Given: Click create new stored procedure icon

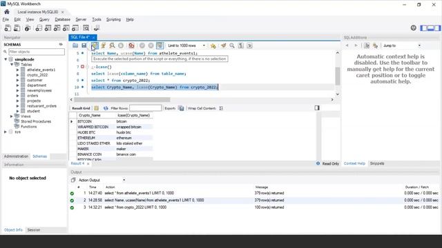Looking at the screenshot, I should pos(66,28).
